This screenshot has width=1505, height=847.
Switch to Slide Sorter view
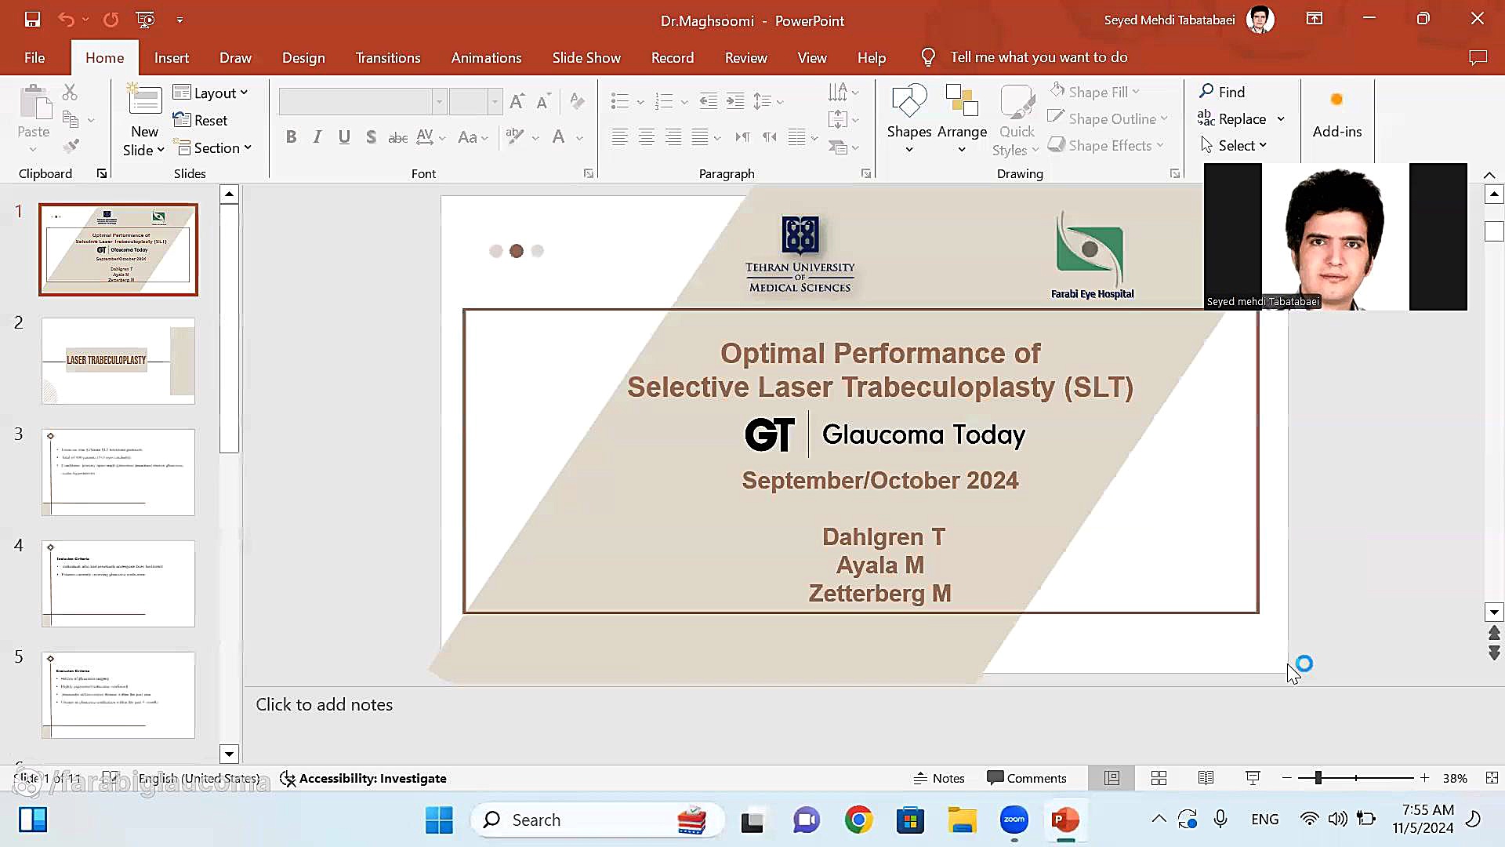coord(1159,778)
